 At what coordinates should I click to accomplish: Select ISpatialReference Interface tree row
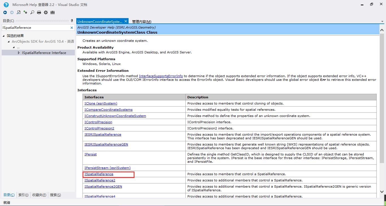pos(38,53)
